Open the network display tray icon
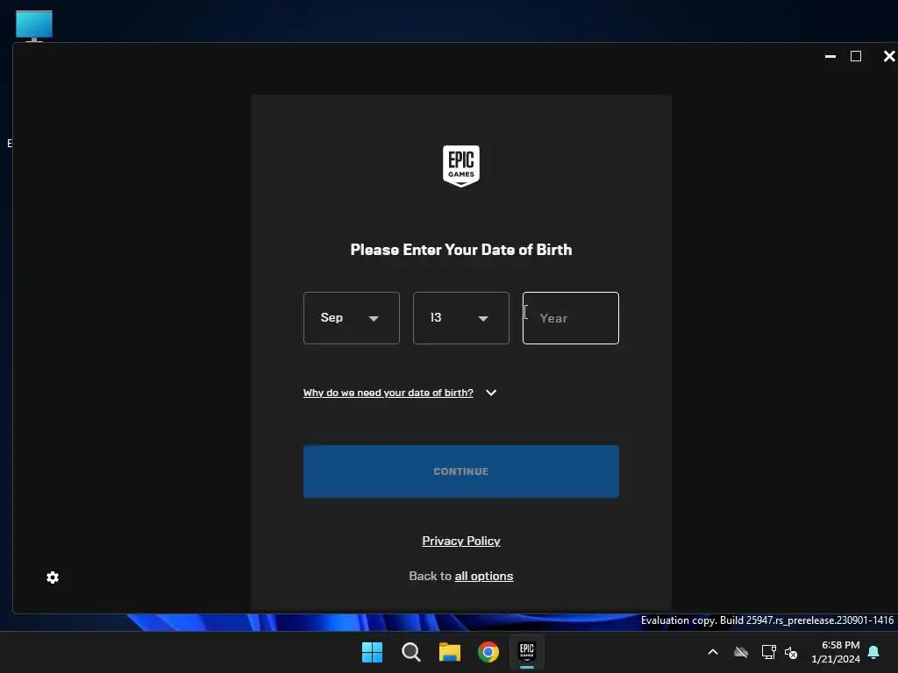The height and width of the screenshot is (673, 898). coord(768,652)
